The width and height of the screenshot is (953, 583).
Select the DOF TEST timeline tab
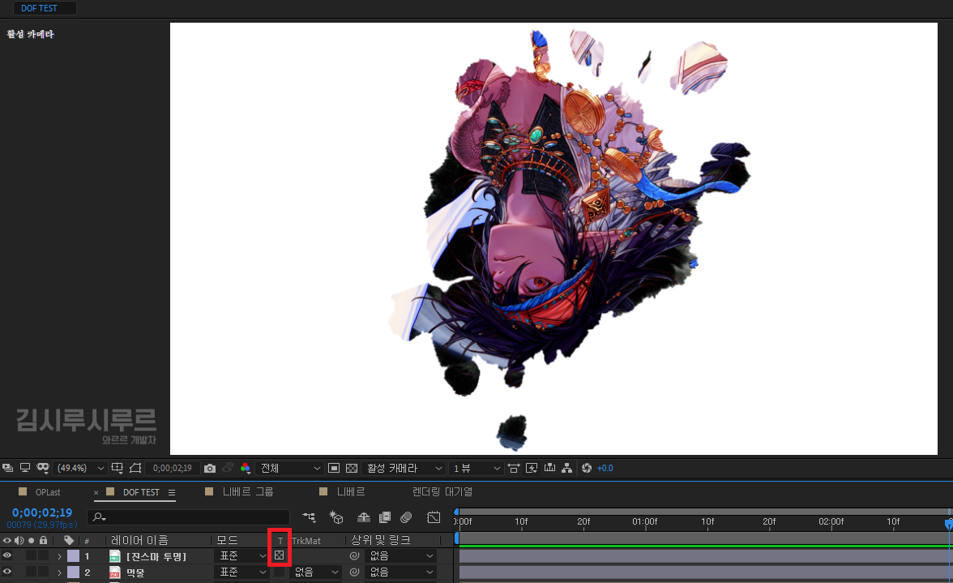(x=141, y=492)
